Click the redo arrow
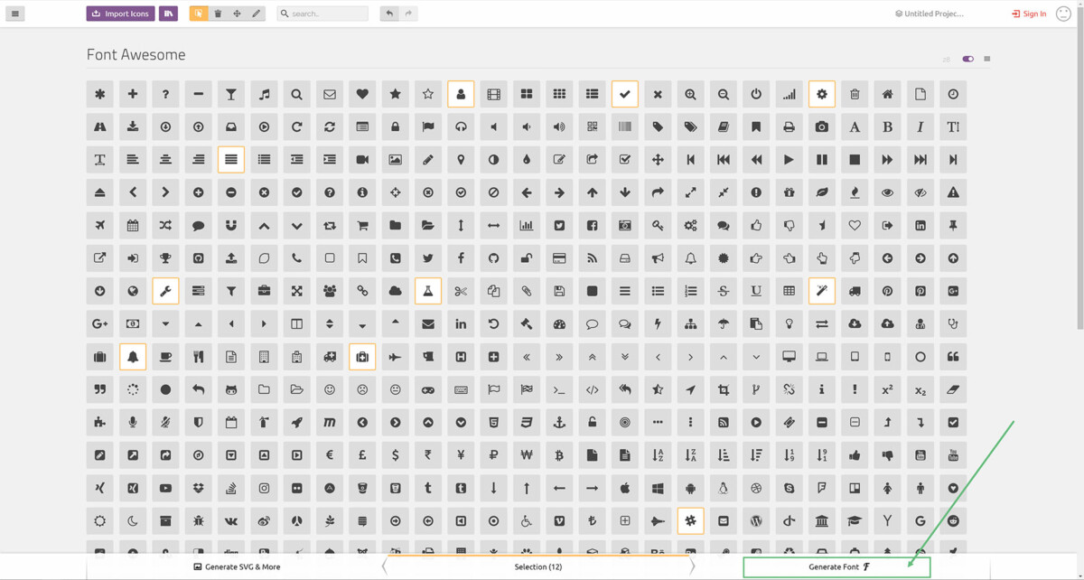This screenshot has height=580, width=1084. 407,13
